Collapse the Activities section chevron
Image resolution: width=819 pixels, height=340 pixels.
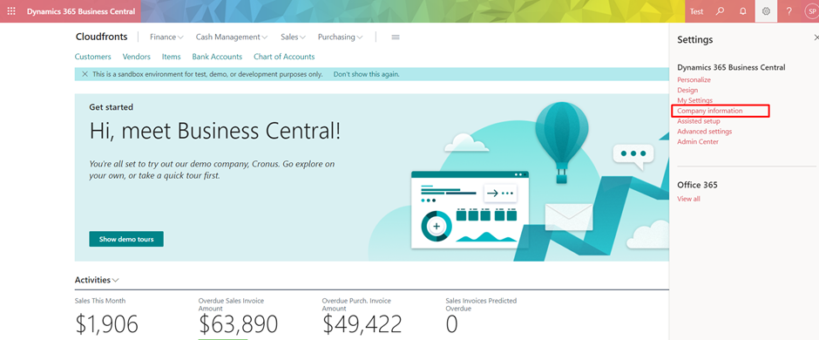coord(115,281)
